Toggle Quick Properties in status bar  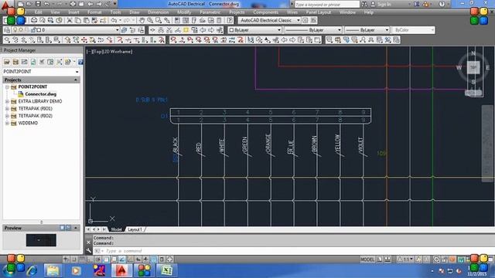[162, 259]
